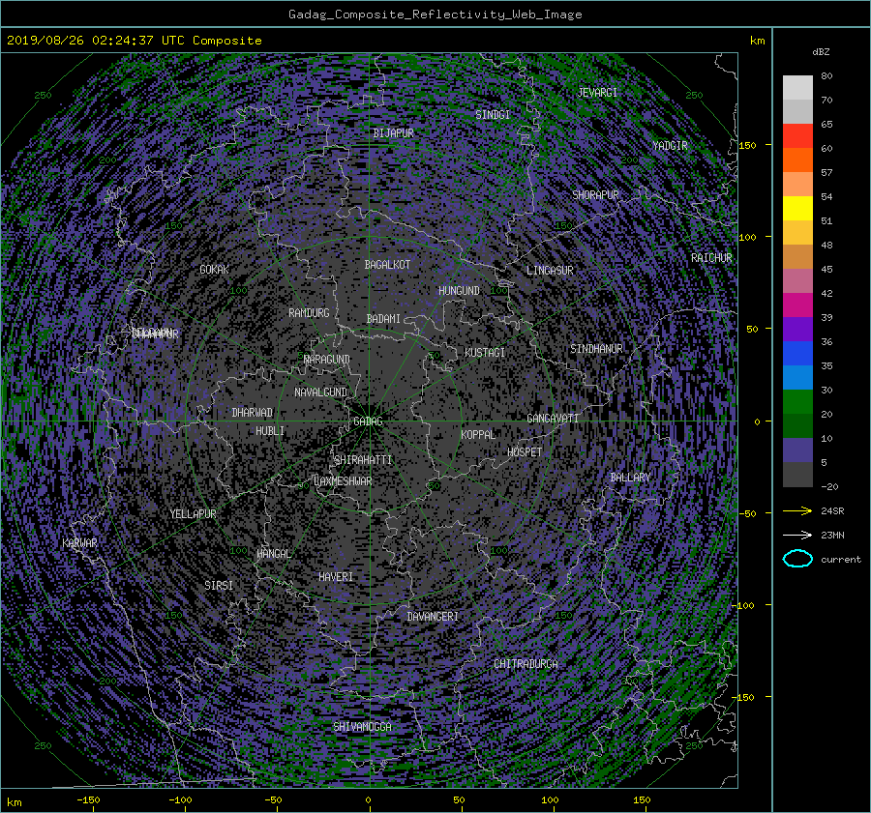Click the KARWAR city label
871x813 pixels.
click(x=79, y=542)
